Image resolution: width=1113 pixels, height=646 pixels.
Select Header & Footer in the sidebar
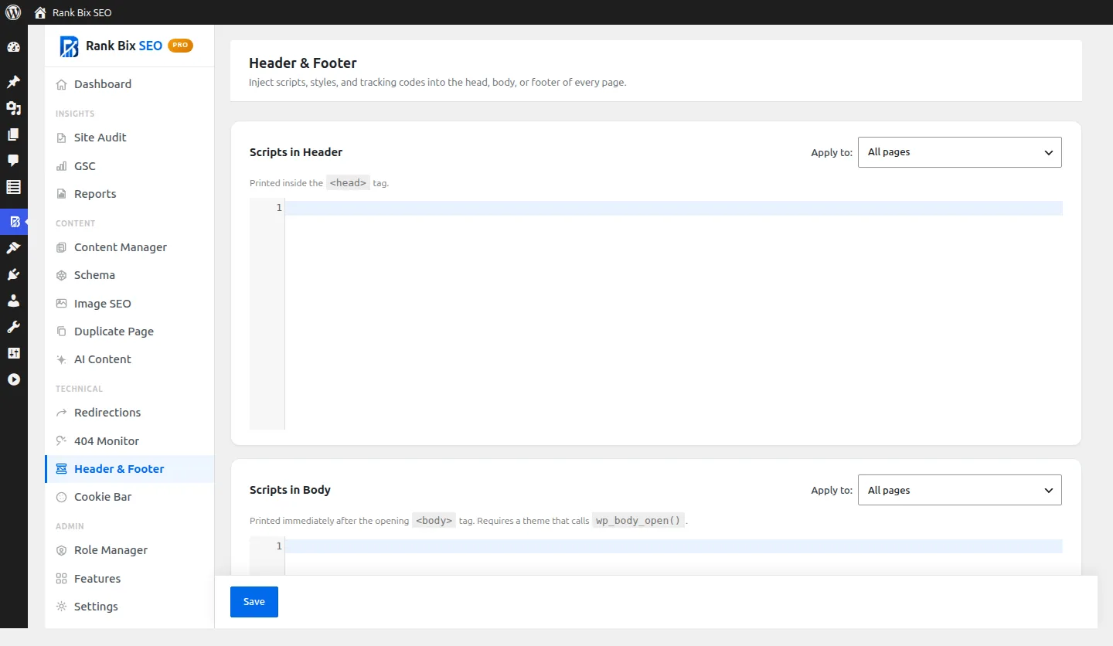coord(129,469)
